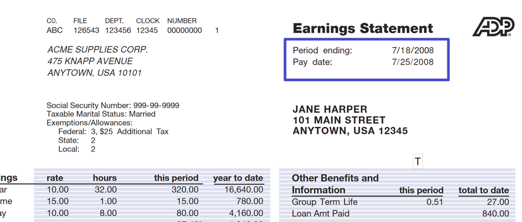
Task: Click the ADP logo
Action: click(493, 27)
